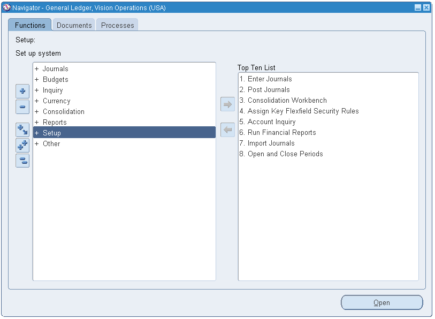This screenshot has height=319, width=435.
Task: Select the Other tree item
Action: (x=52, y=143)
